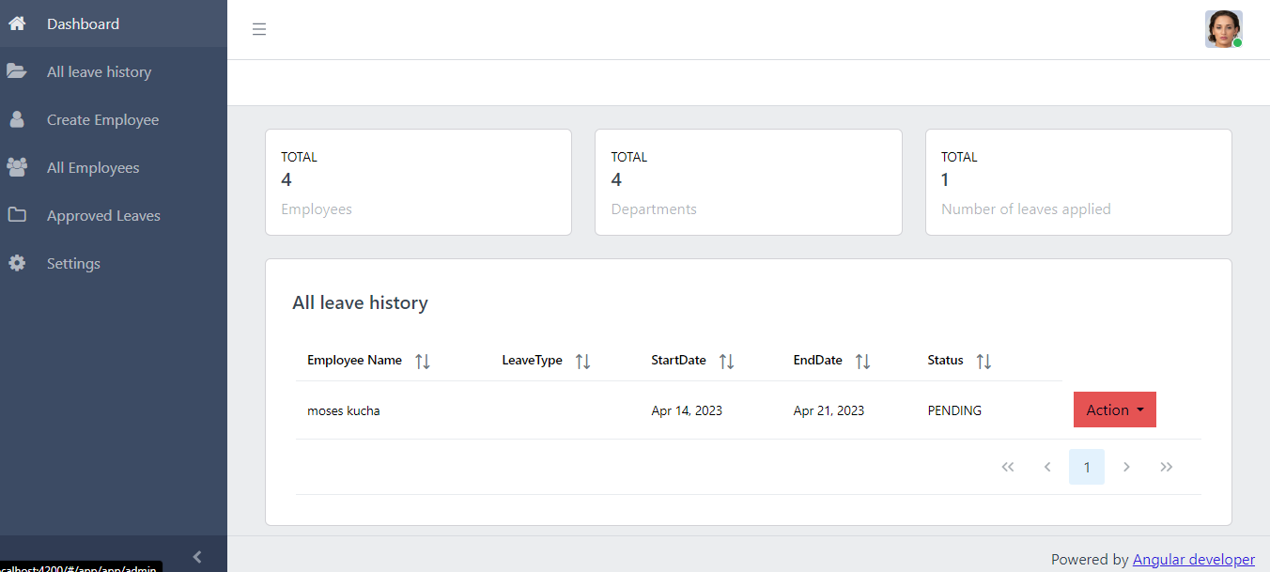Click the Create Employee person icon
The width and height of the screenshot is (1270, 572).
point(17,119)
